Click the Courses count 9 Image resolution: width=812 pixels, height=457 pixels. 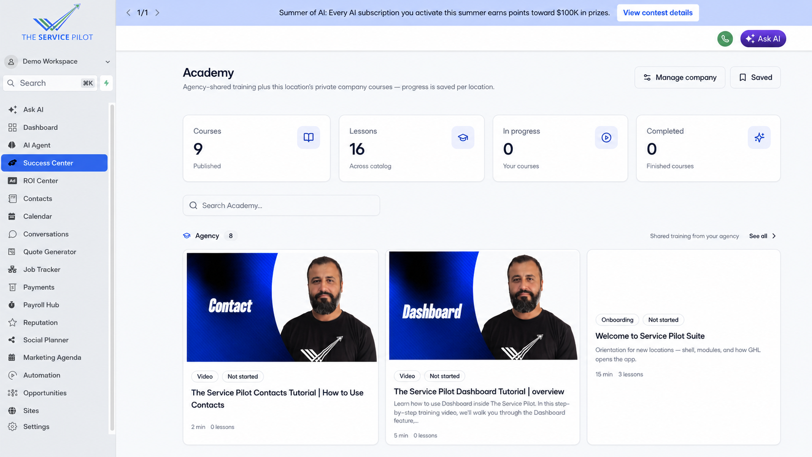coord(198,149)
